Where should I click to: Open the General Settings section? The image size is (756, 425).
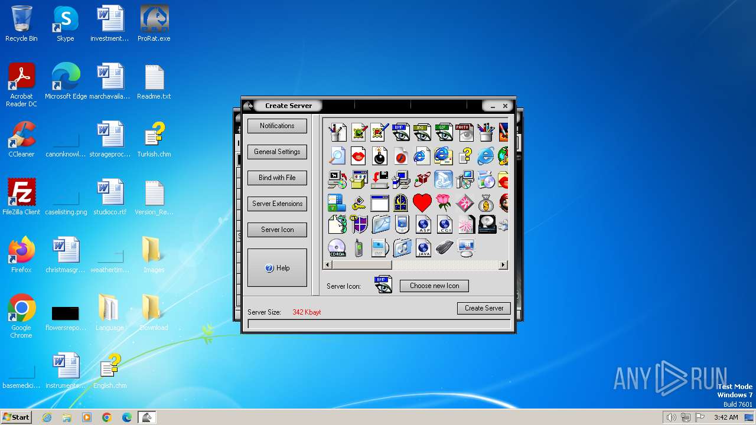click(x=277, y=152)
